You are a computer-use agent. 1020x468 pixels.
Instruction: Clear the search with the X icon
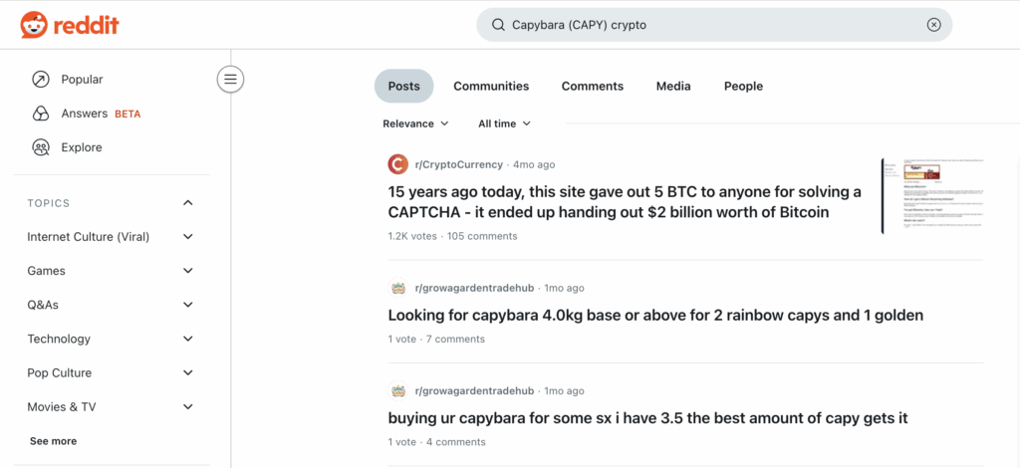[x=933, y=25]
